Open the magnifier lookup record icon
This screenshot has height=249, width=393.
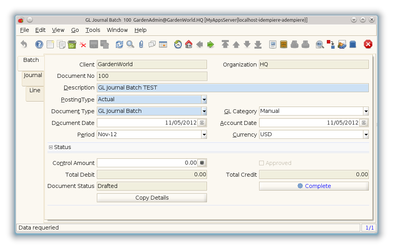(130, 44)
